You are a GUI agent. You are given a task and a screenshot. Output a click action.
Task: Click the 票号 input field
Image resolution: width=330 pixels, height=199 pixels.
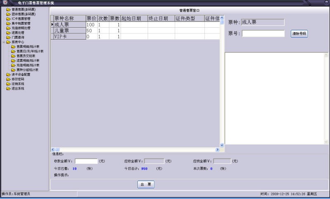(x=263, y=33)
